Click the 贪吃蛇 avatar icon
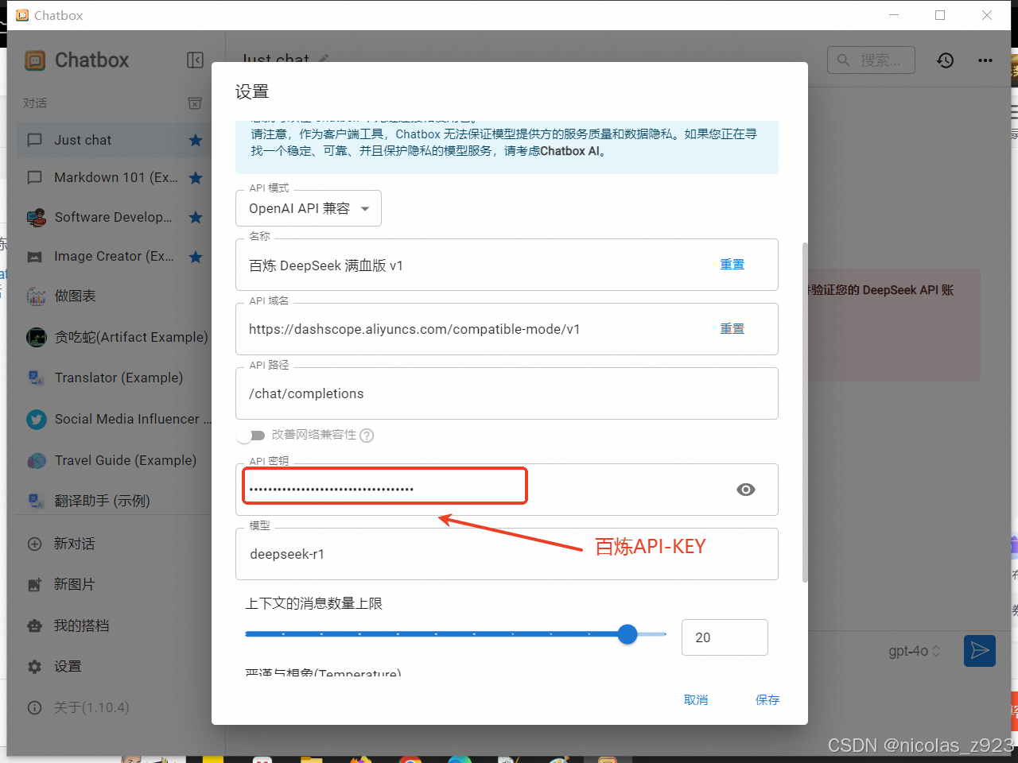The height and width of the screenshot is (763, 1018). [37, 337]
